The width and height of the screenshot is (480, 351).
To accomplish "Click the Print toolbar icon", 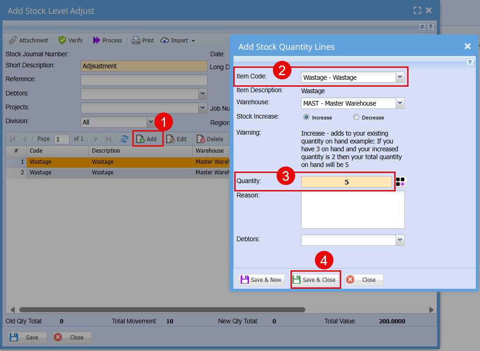I will 136,41.
